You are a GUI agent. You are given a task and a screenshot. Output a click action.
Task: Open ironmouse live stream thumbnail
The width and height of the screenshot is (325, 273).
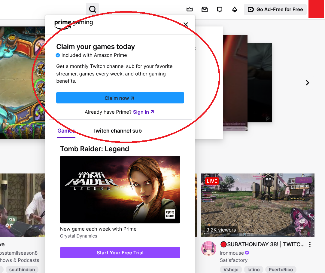click(x=258, y=205)
